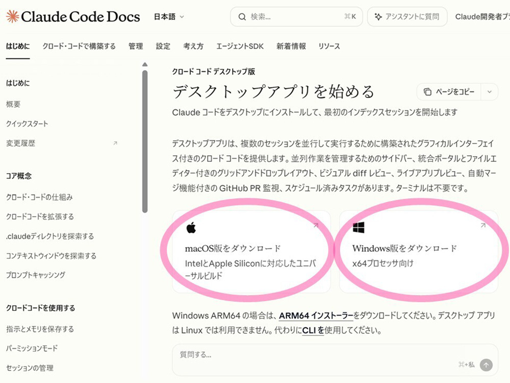Open 概要 in sidebar
This screenshot has height=383, width=510.
point(13,104)
